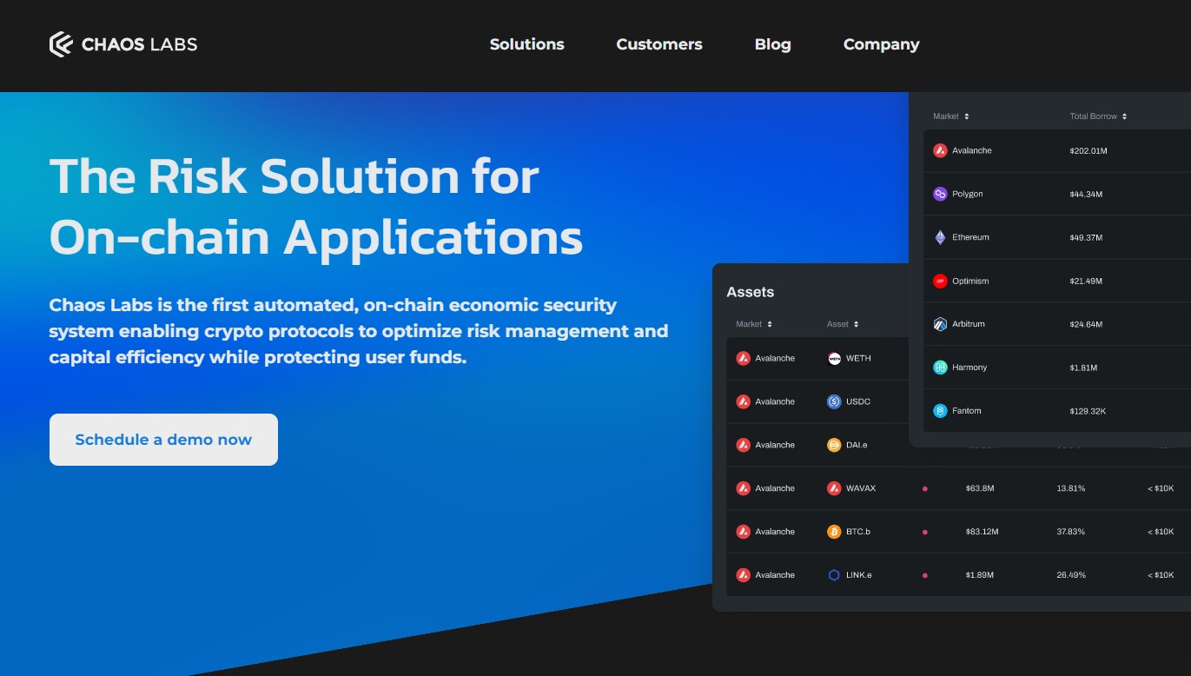1191x676 pixels.
Task: Sort Assets table by Asset column
Action: point(843,324)
